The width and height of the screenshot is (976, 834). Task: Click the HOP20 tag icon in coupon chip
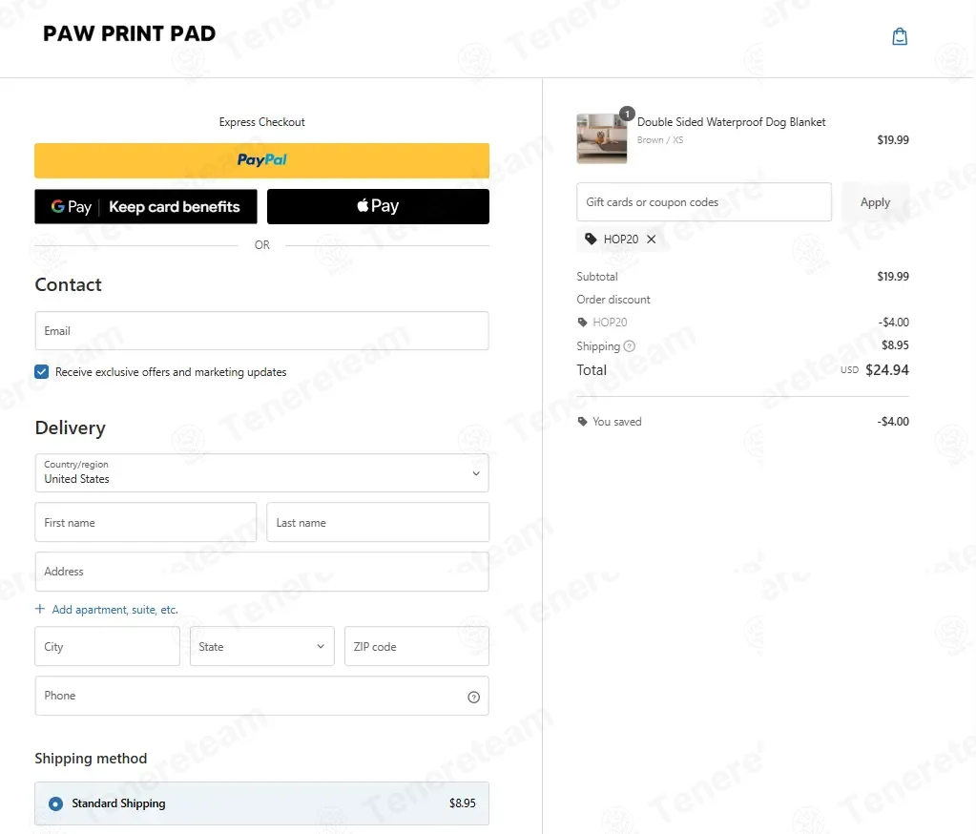coord(591,239)
